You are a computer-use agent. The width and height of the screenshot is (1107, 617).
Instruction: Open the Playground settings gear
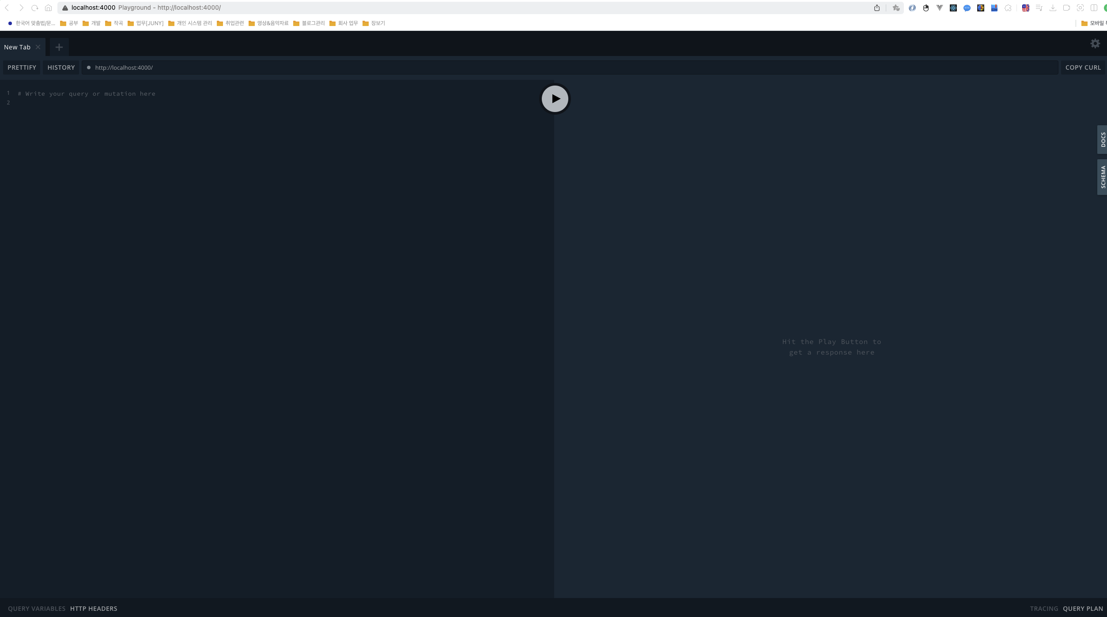tap(1095, 43)
